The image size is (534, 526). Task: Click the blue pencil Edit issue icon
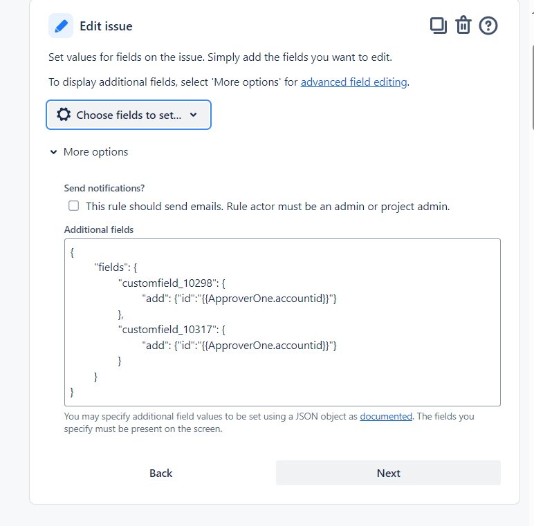point(61,26)
